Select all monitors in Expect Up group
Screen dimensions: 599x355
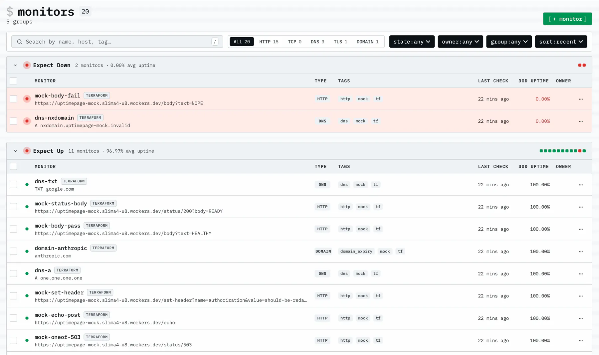pos(13,166)
